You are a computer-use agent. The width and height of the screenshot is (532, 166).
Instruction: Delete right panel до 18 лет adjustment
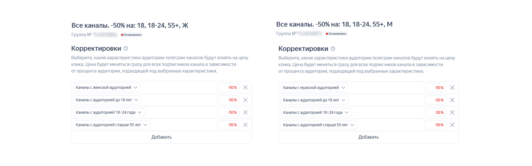(452, 100)
